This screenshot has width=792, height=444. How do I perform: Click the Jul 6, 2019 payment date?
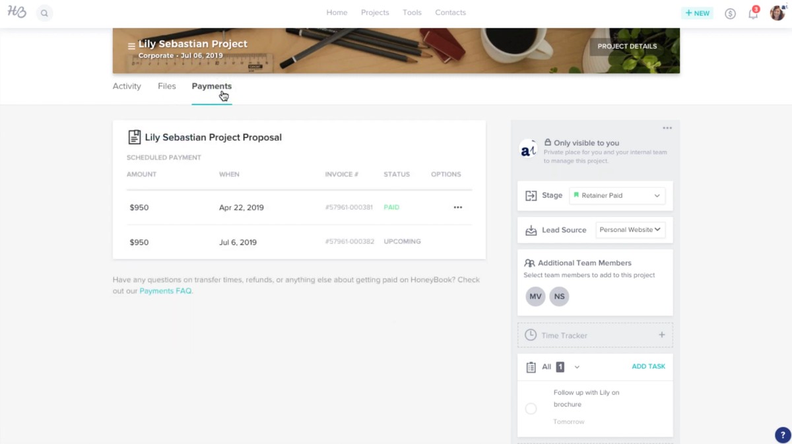(x=238, y=242)
